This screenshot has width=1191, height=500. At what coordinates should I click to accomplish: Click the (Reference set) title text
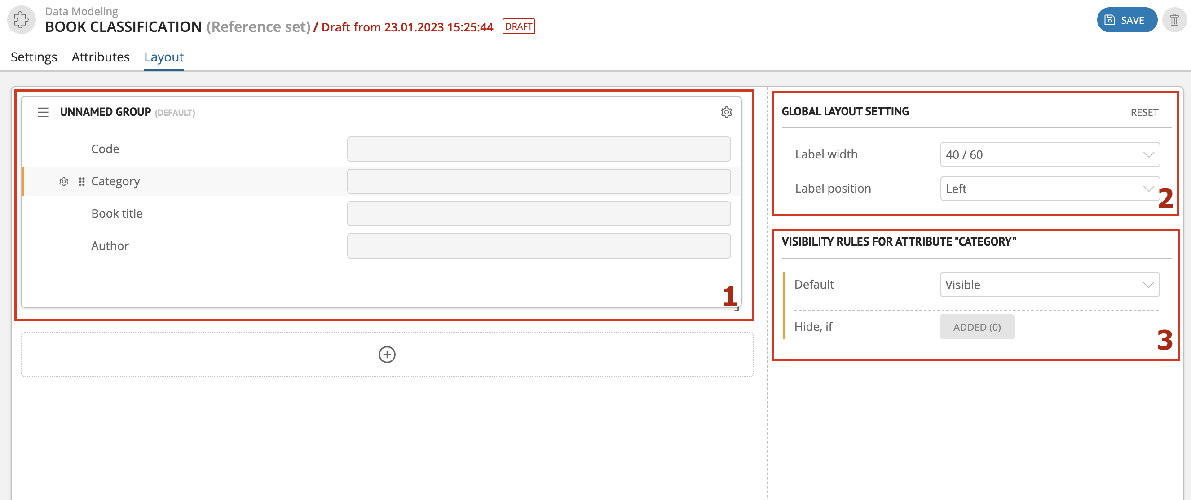(258, 27)
